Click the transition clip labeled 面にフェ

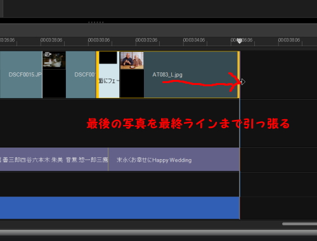coord(108,75)
